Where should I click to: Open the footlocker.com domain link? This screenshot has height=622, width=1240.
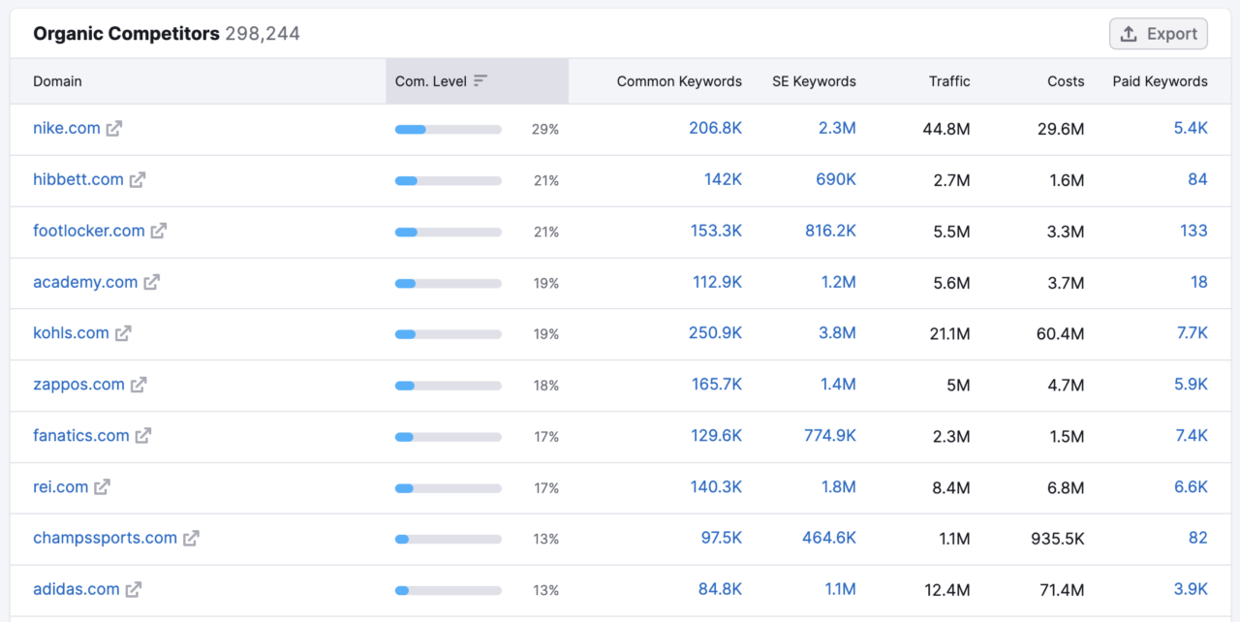pos(89,231)
